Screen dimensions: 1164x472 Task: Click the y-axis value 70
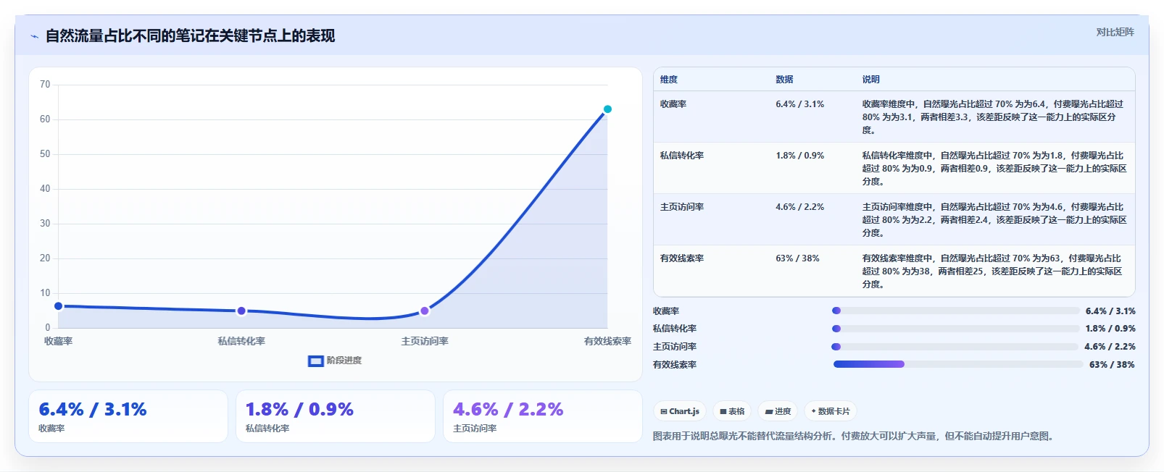tap(45, 85)
